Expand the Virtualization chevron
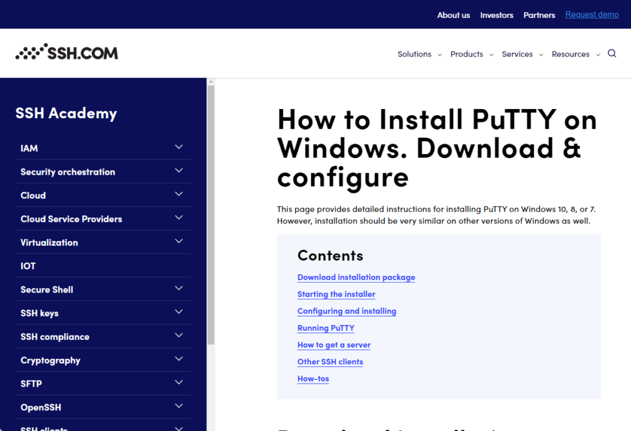 [179, 241]
